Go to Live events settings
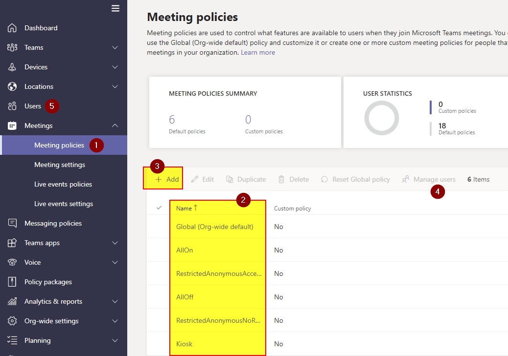Image resolution: width=508 pixels, height=356 pixels. coord(64,204)
